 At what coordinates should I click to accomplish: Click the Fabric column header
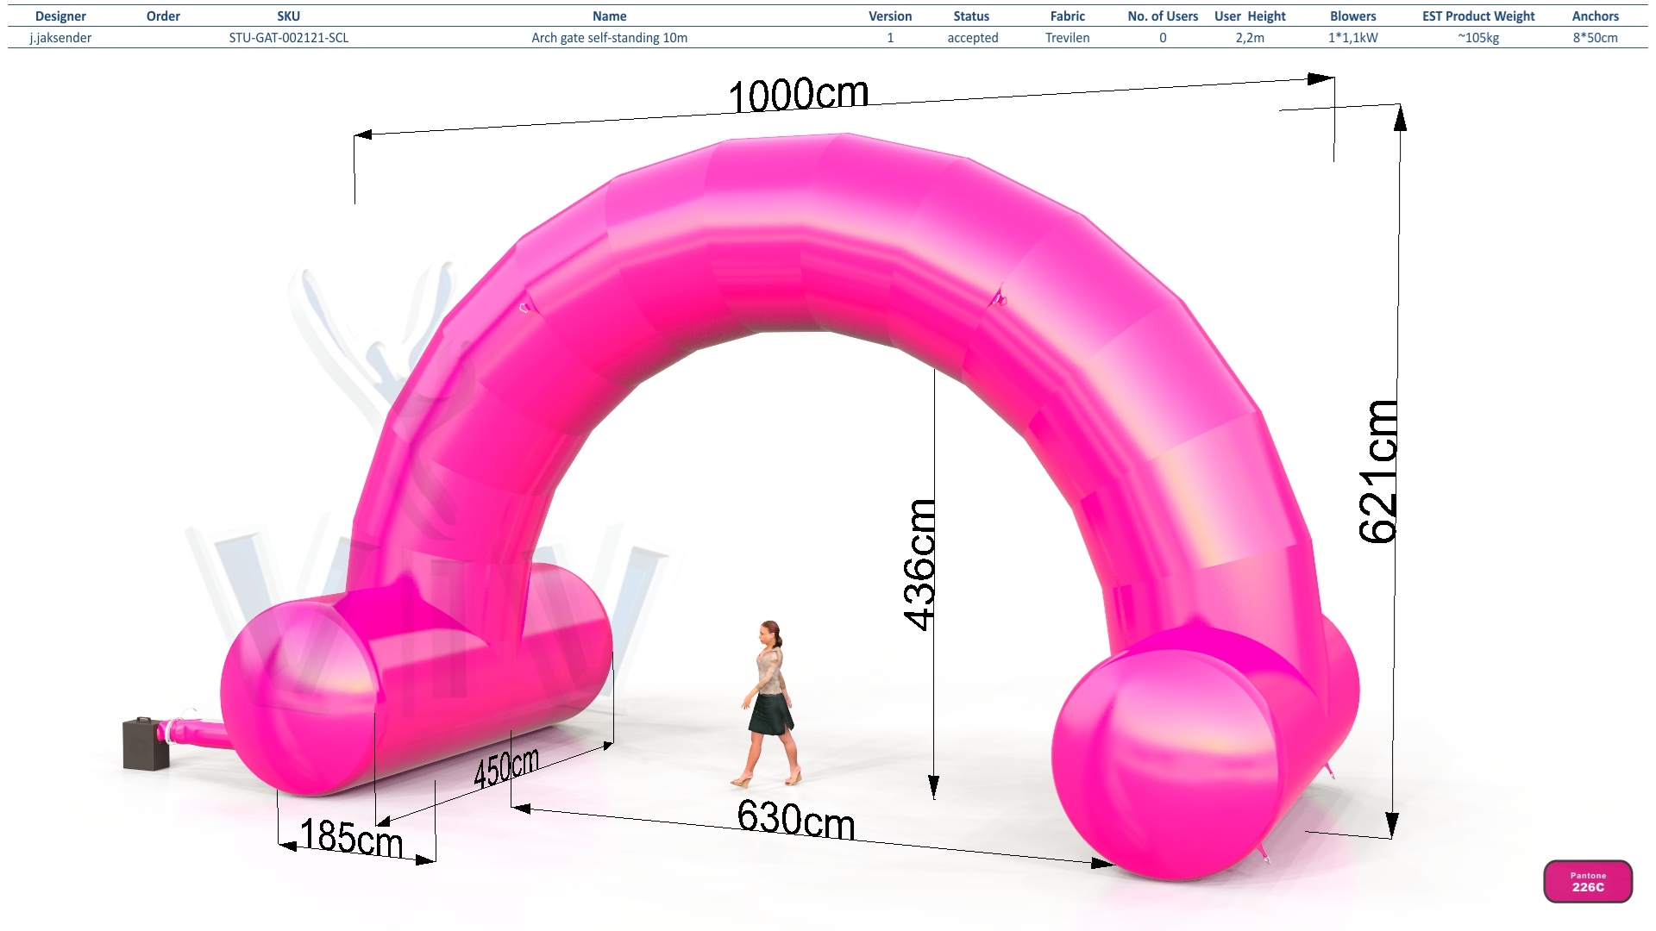(x=1068, y=16)
